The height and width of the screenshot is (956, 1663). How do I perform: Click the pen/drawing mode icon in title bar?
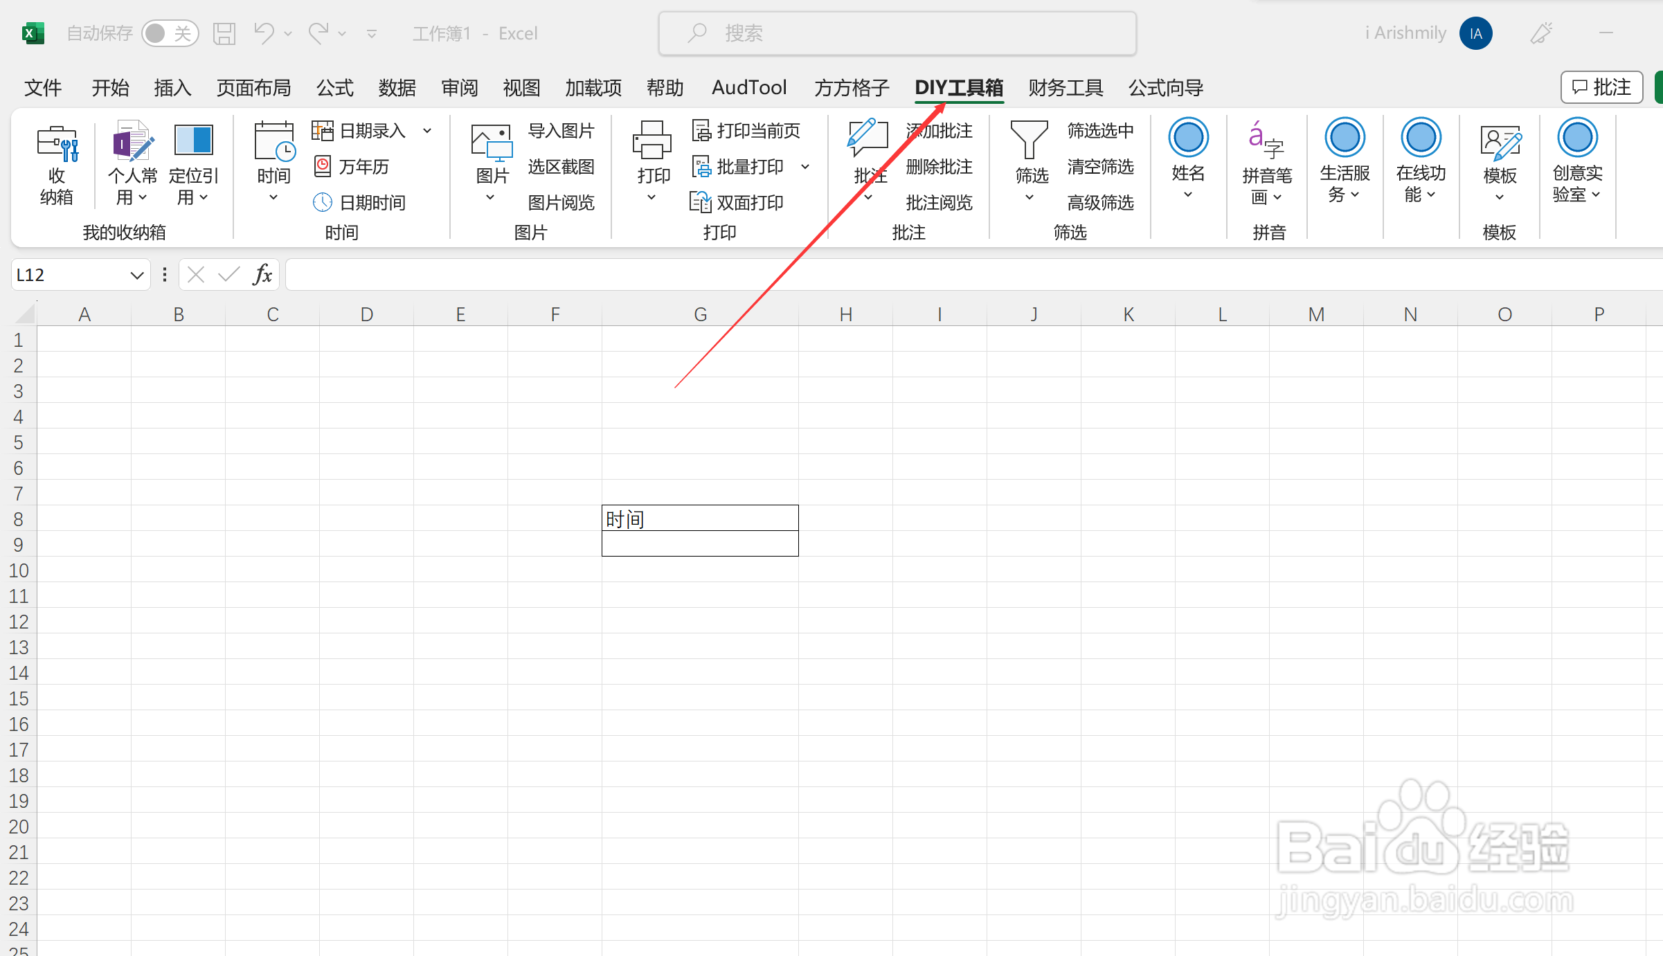point(1541,33)
